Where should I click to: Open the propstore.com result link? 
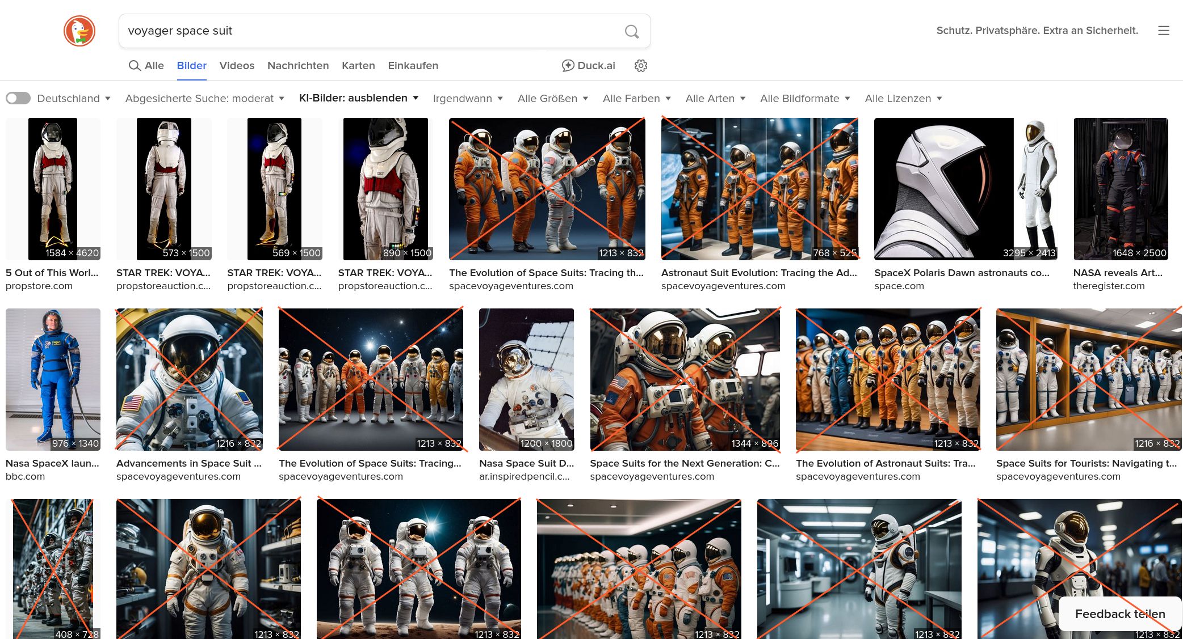[39, 286]
